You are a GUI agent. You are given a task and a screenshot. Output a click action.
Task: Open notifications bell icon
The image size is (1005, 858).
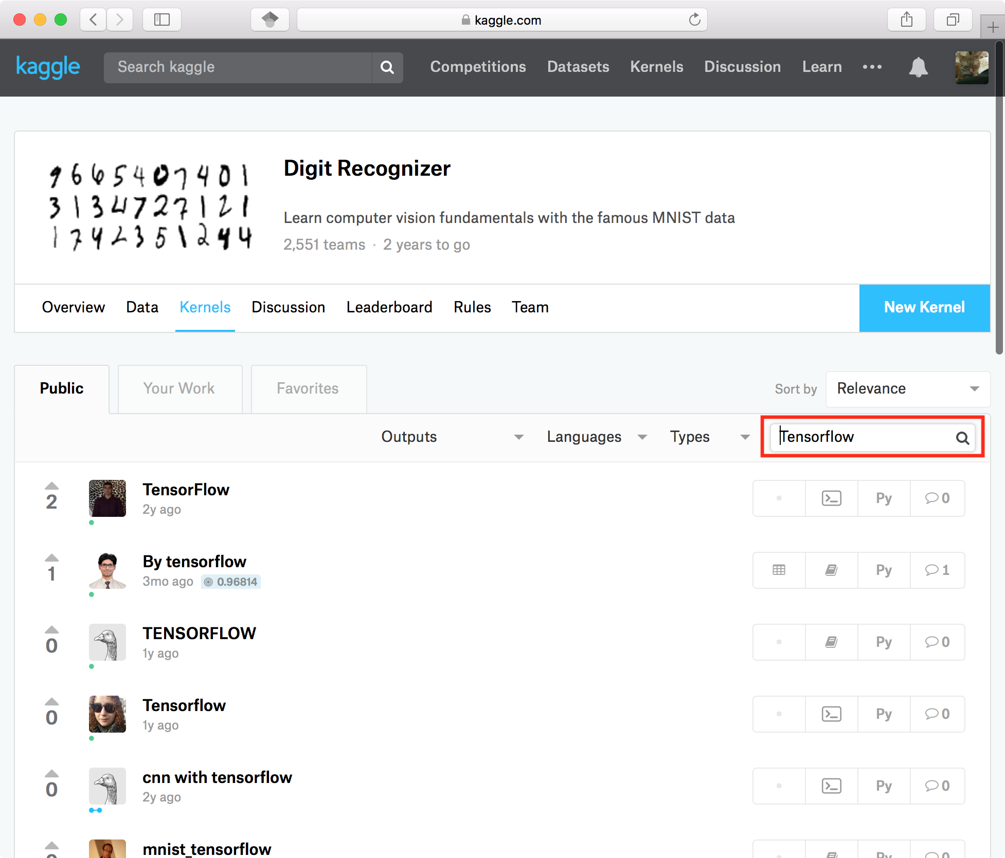918,67
